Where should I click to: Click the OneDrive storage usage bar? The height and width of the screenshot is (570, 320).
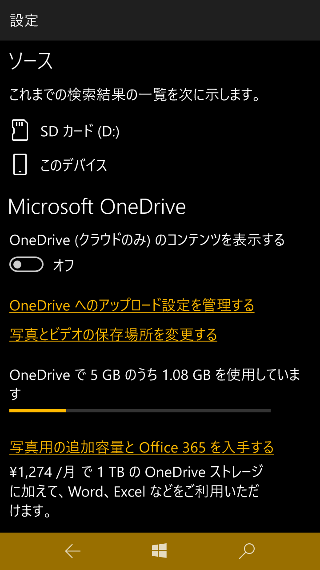pos(140,411)
